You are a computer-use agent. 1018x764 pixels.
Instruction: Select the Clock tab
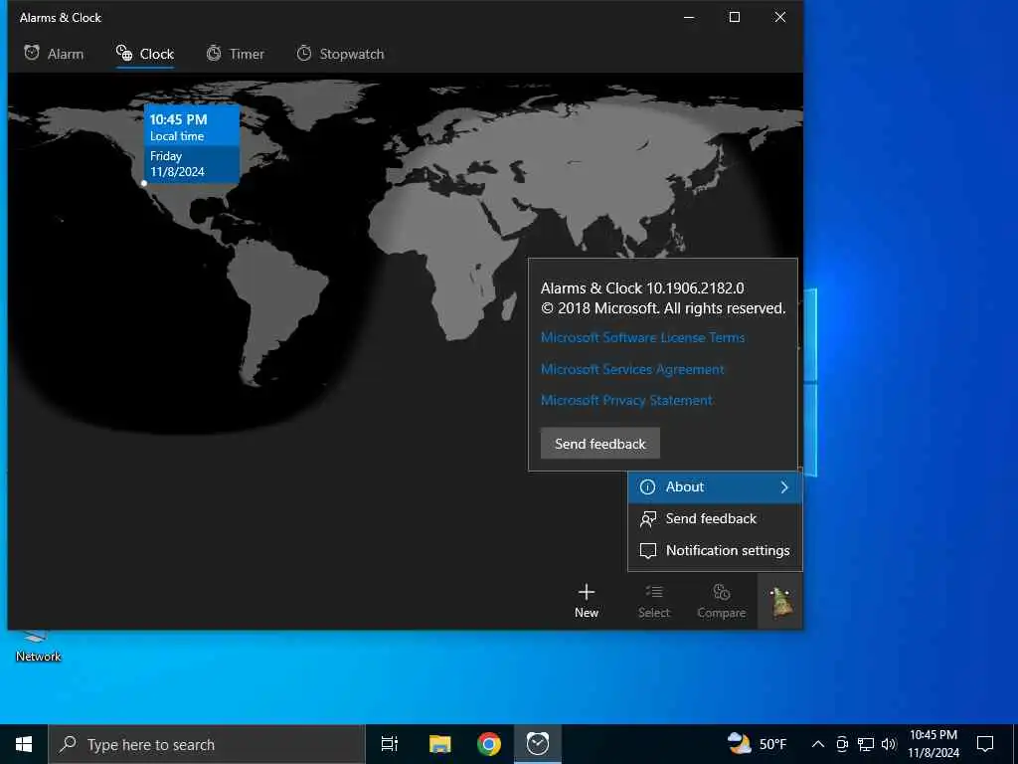[x=145, y=54]
